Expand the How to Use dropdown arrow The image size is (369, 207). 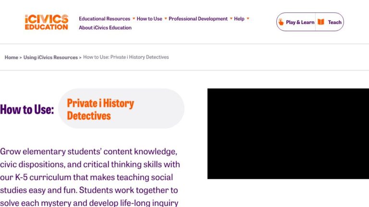click(166, 18)
